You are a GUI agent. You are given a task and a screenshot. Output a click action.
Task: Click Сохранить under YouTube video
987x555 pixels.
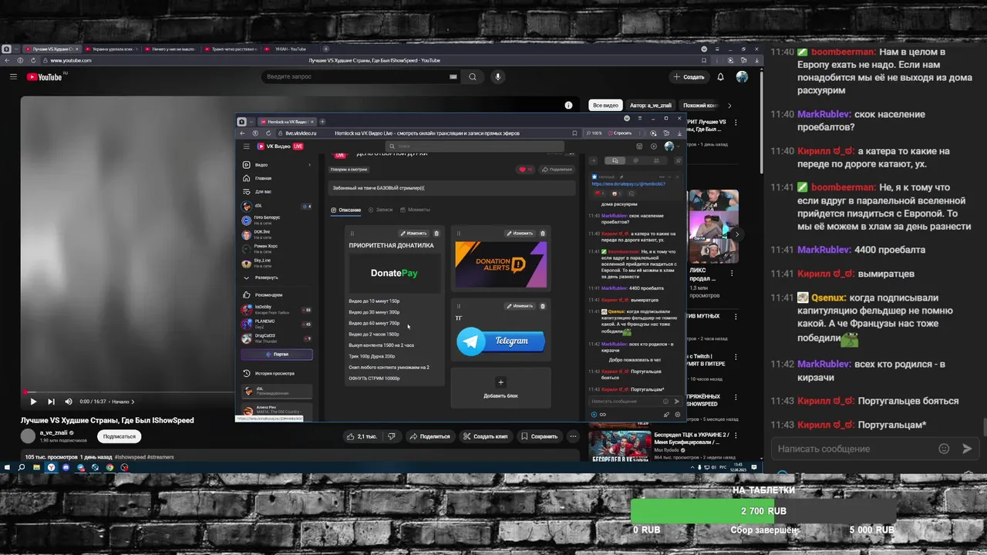pyautogui.click(x=538, y=436)
